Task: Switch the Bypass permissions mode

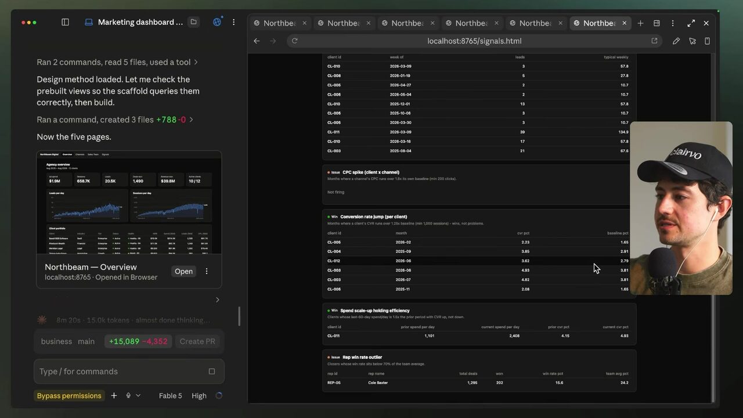Action: [69, 395]
